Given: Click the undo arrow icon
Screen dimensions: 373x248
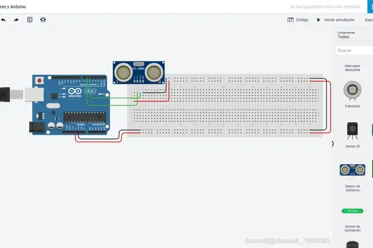Looking at the screenshot, I should [x=3, y=20].
